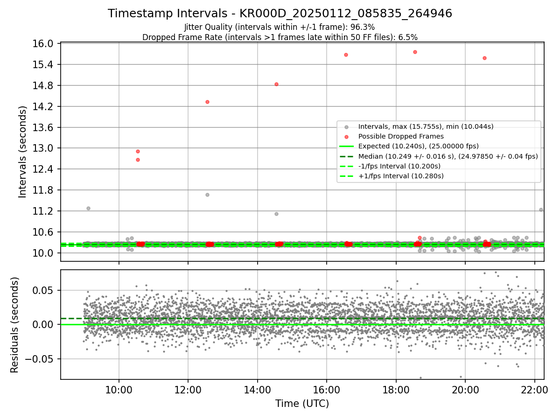Click the 'Time (UTC)' x-axis label

coord(302,404)
